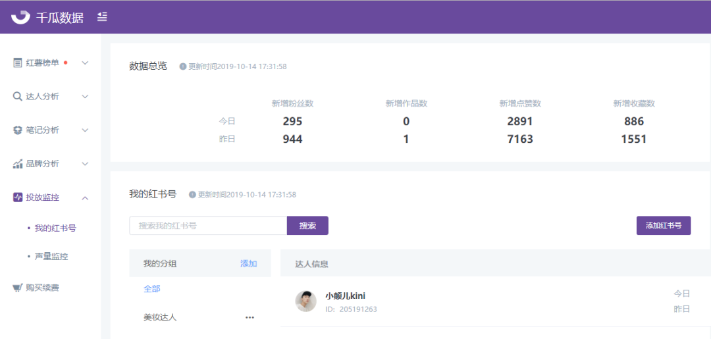Click the 我的红书号 section heading
This screenshot has height=339, width=711.
pos(153,194)
